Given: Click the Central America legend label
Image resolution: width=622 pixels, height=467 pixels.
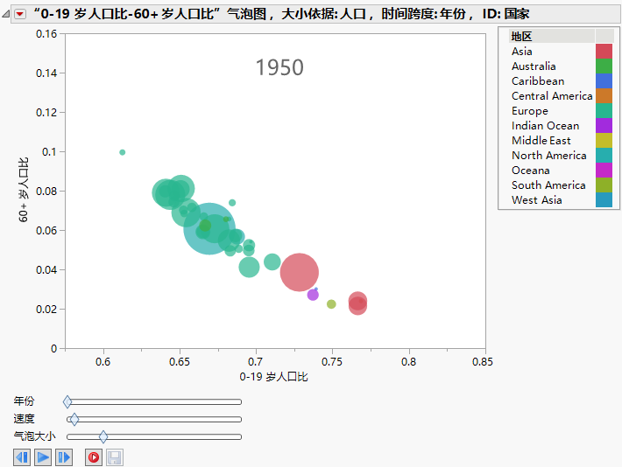Looking at the screenshot, I should (552, 96).
